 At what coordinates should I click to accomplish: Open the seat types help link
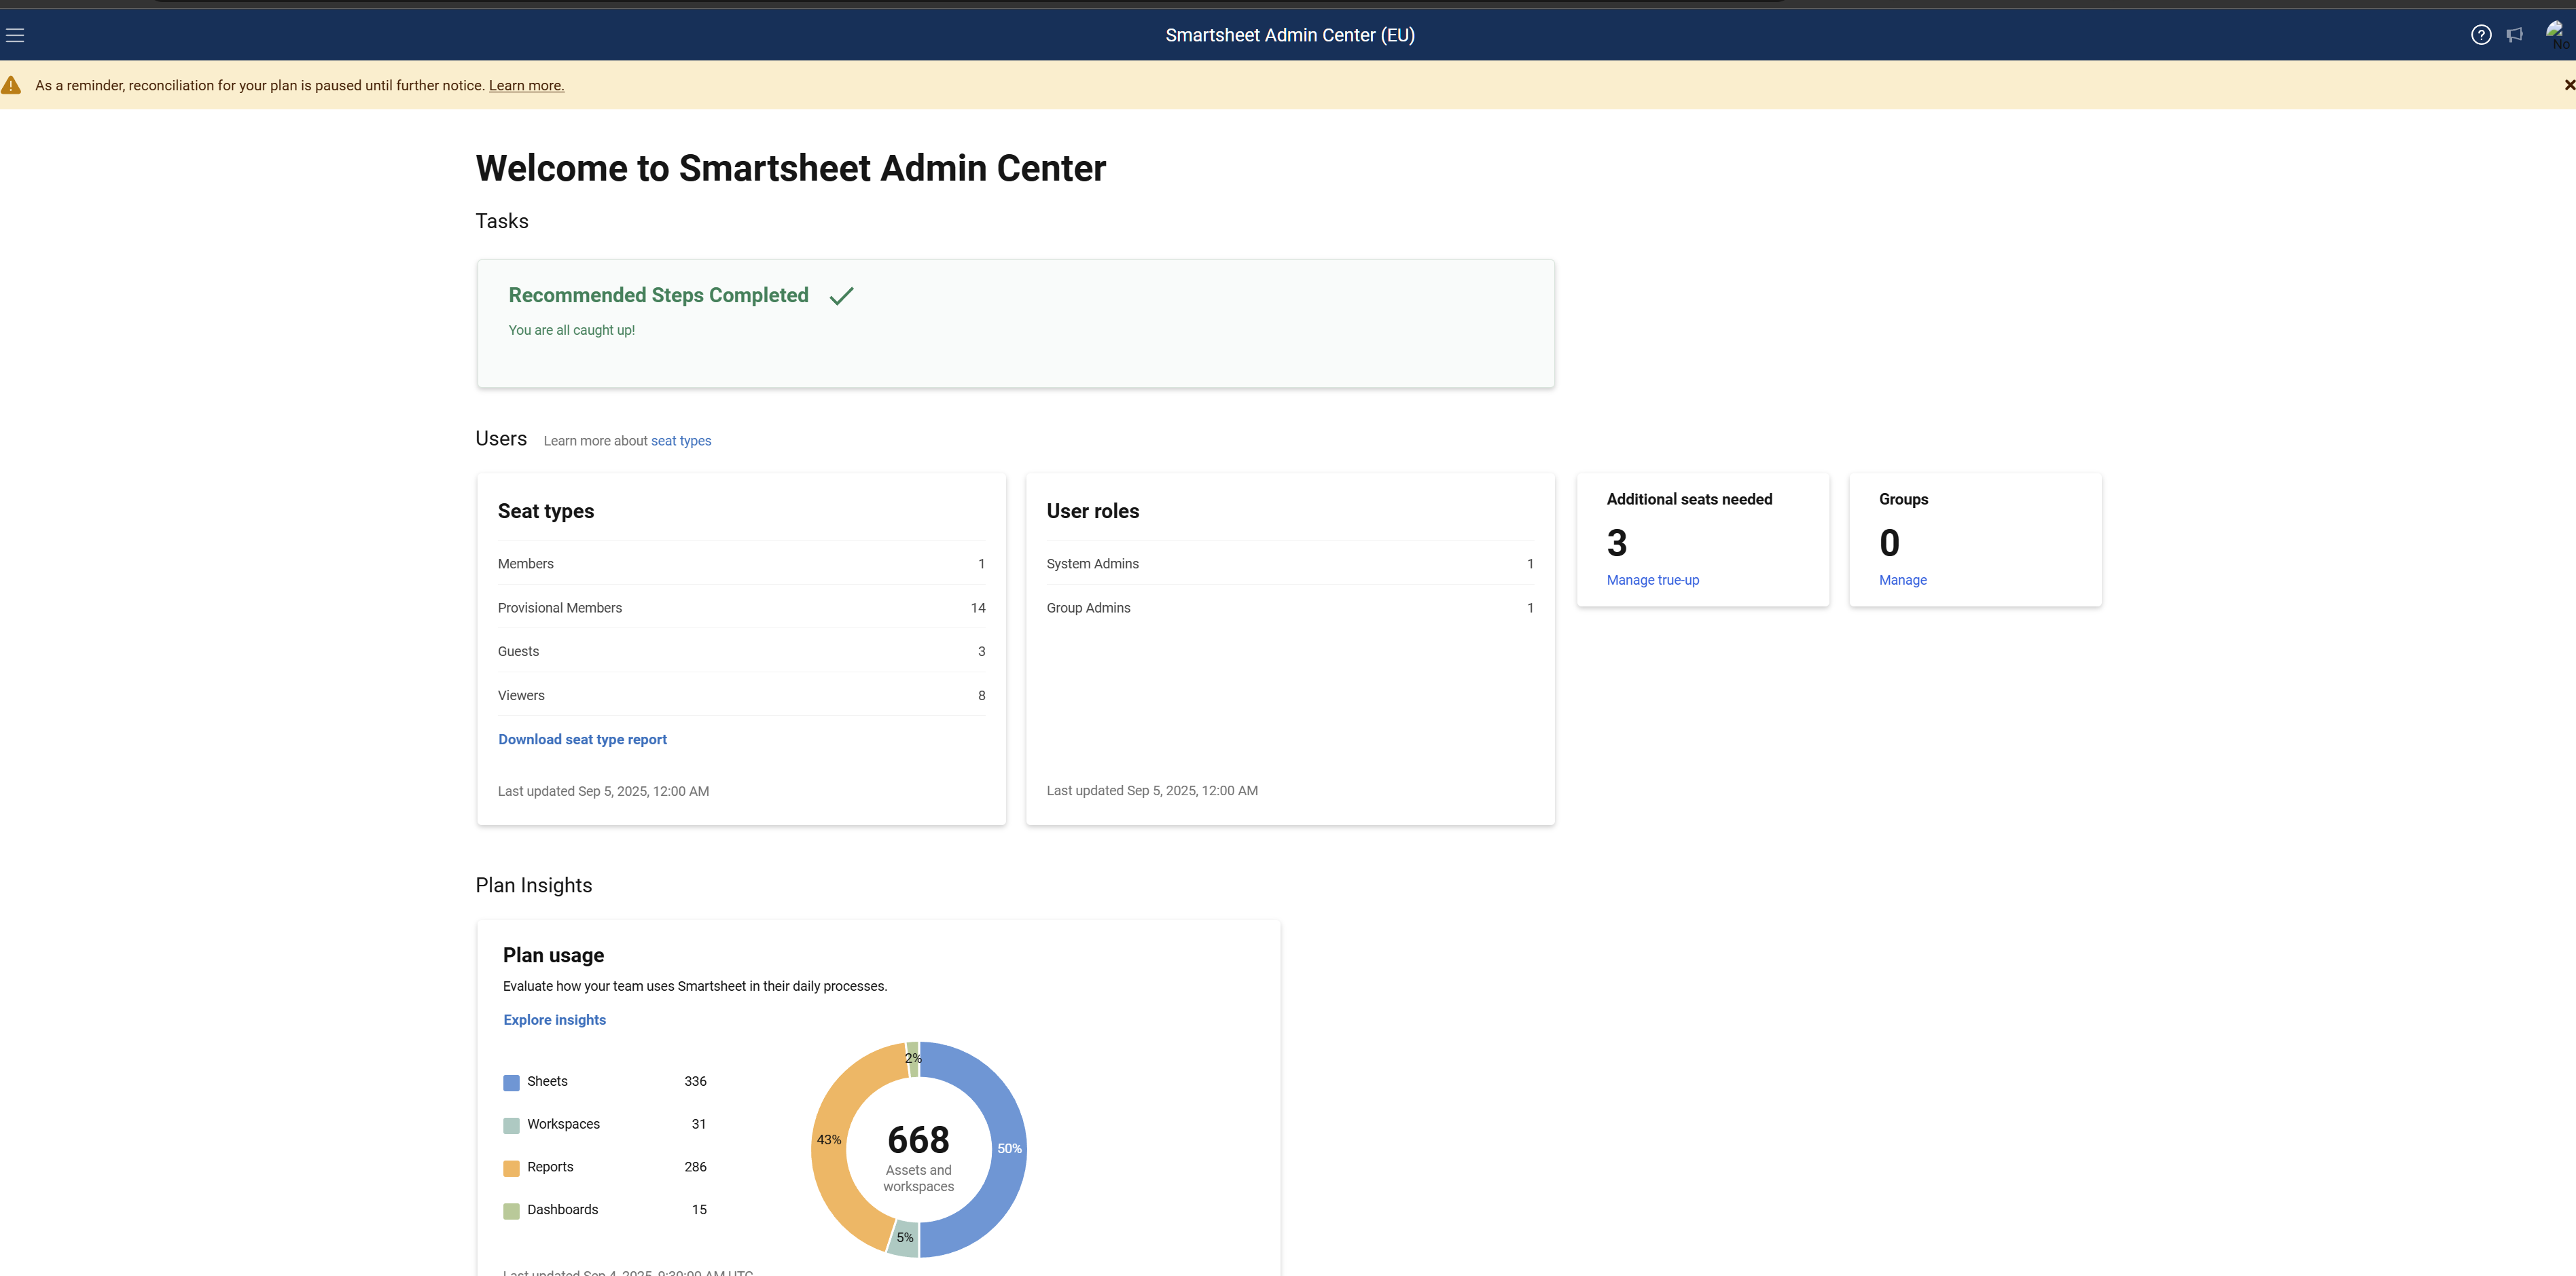[x=681, y=441]
